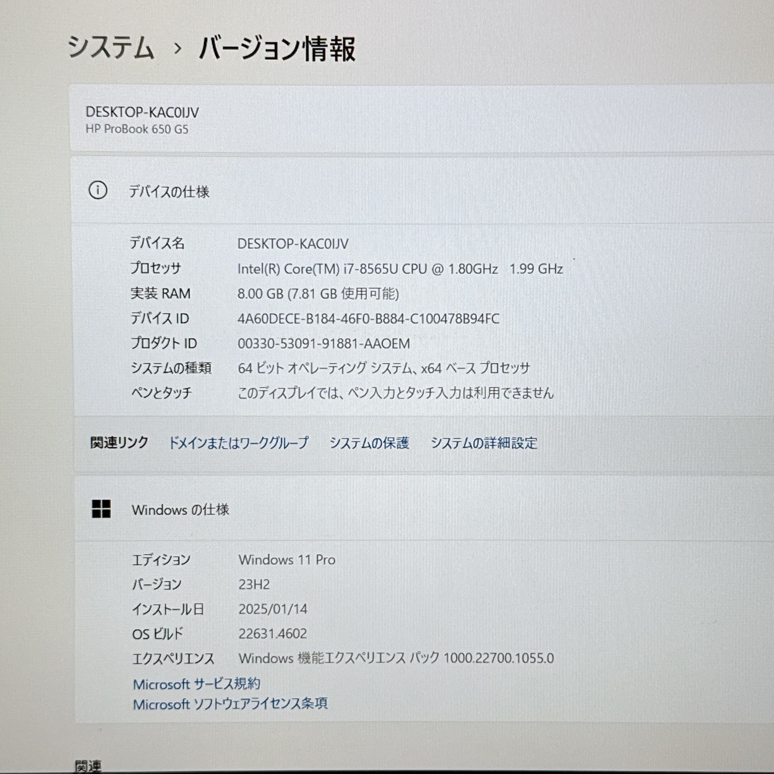This screenshot has height=774, width=774.
Task: Click the OS ビルド value 22631.4602
Action: point(272,634)
